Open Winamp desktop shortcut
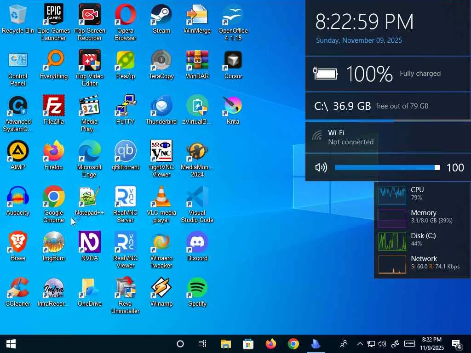 click(161, 292)
